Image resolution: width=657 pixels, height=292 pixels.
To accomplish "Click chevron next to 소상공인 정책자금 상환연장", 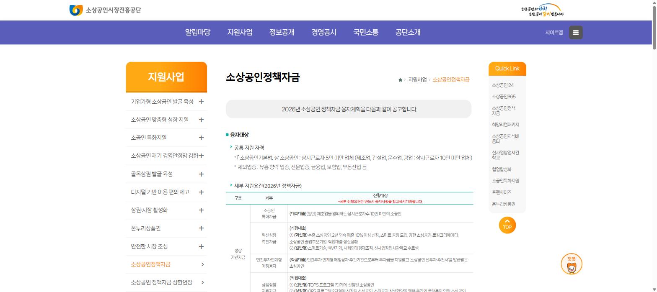I will coord(203,282).
